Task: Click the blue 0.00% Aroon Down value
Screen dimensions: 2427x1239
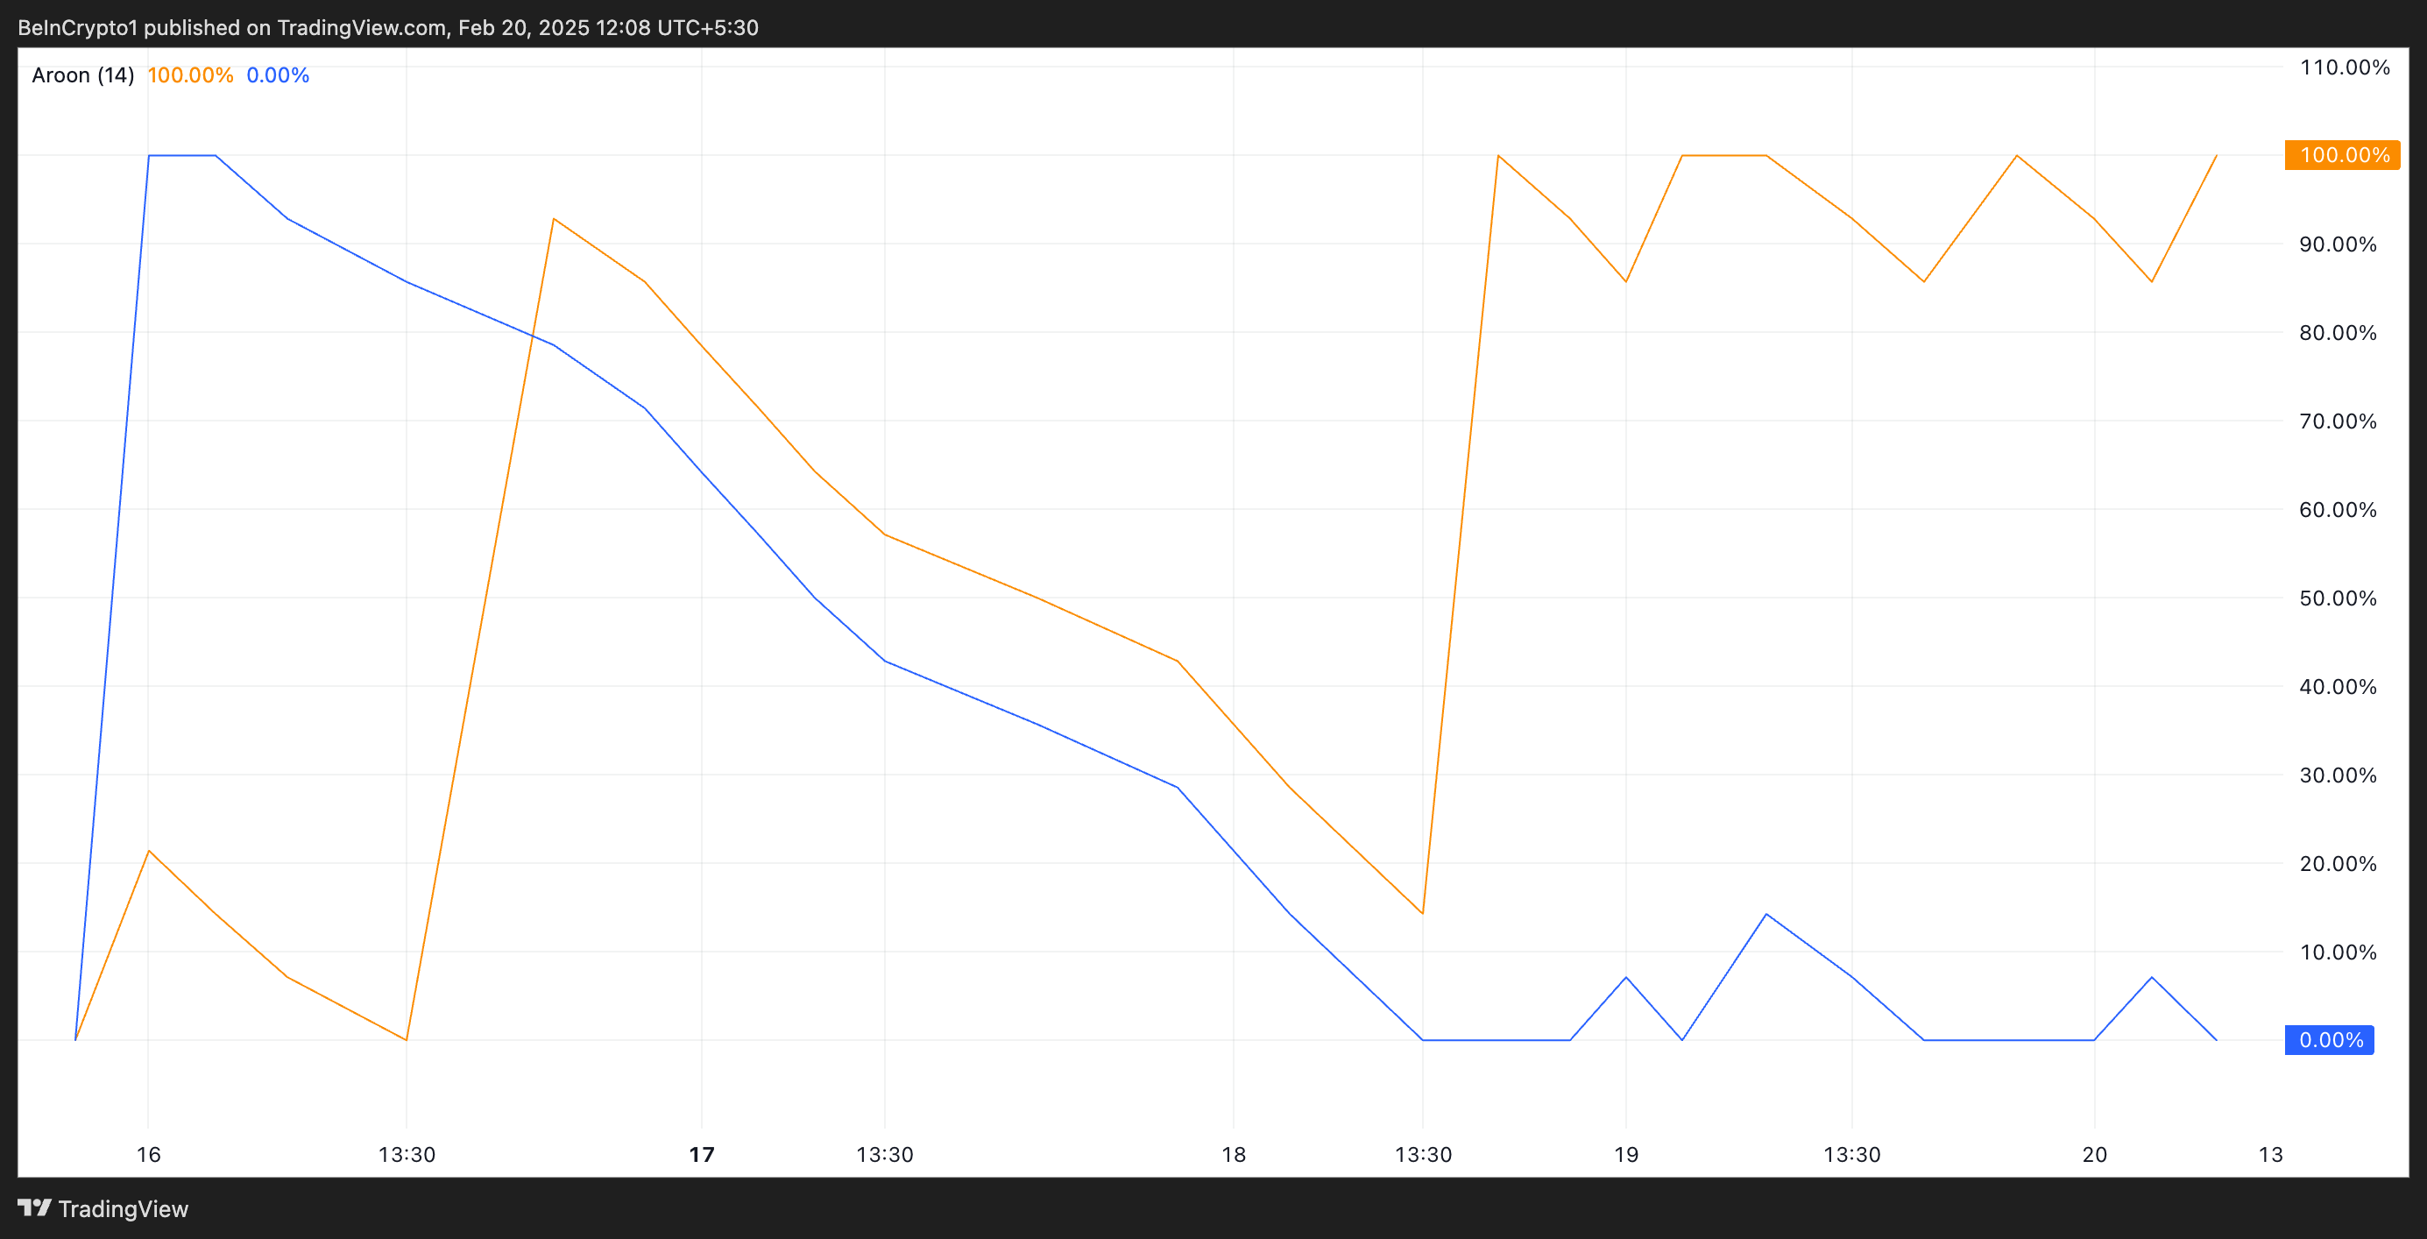Action: 278,75
